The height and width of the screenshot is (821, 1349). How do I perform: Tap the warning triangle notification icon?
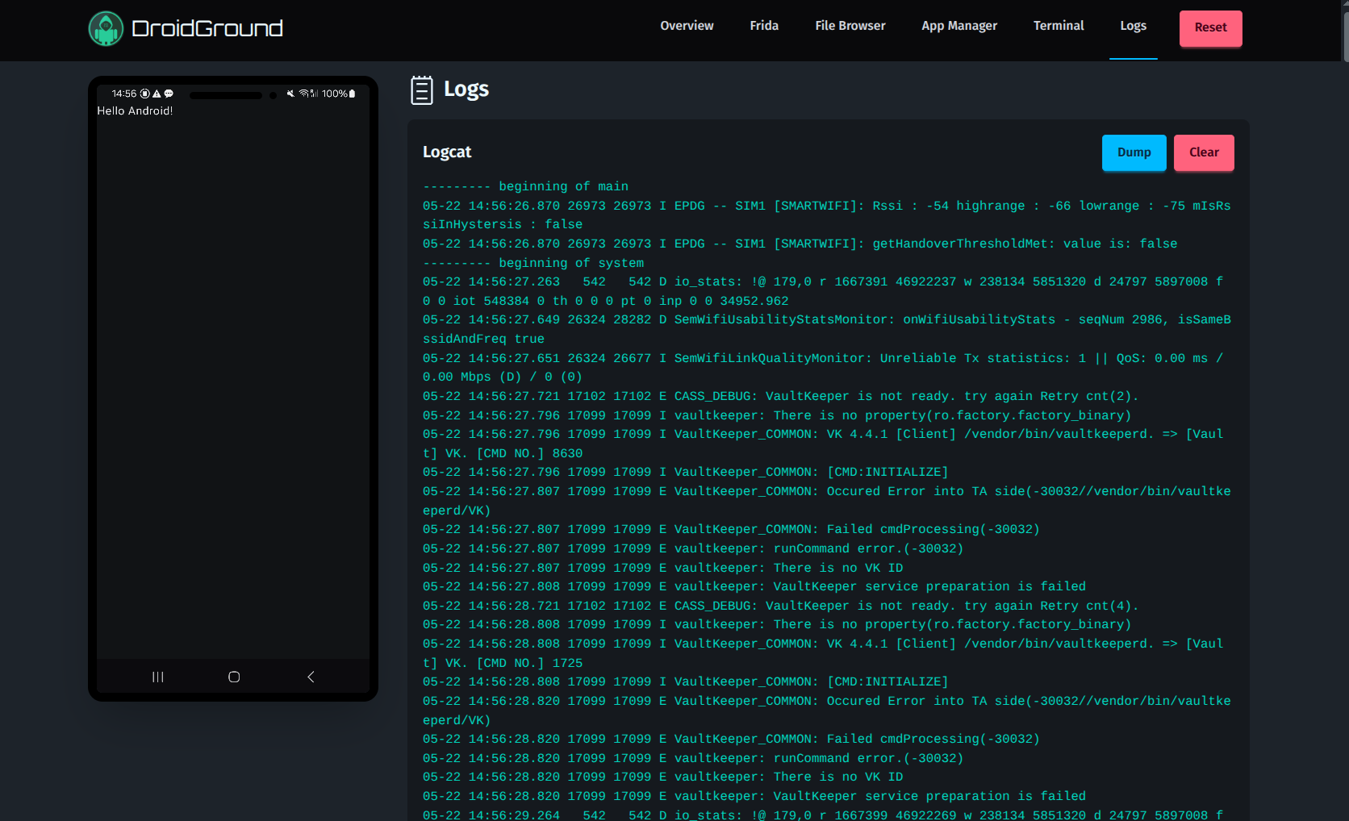point(157,94)
